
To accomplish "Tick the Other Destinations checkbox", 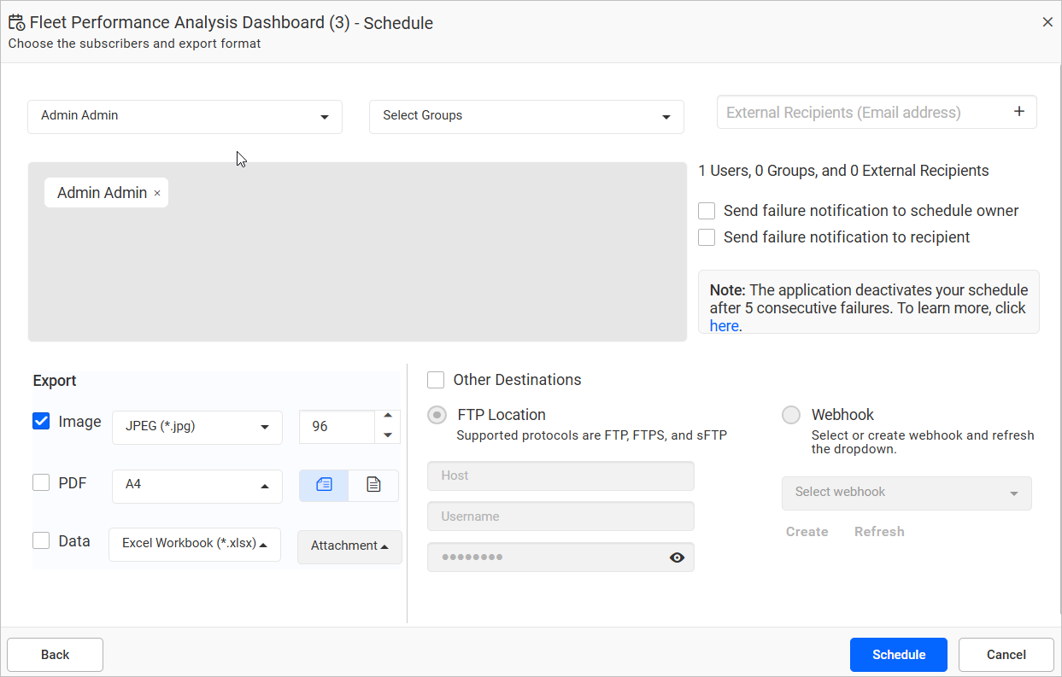I will click(436, 380).
